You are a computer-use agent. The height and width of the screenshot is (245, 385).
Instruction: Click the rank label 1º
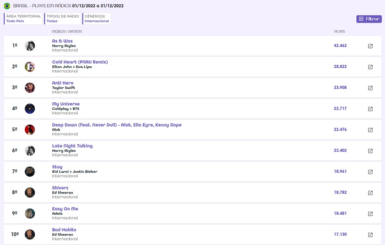point(15,46)
